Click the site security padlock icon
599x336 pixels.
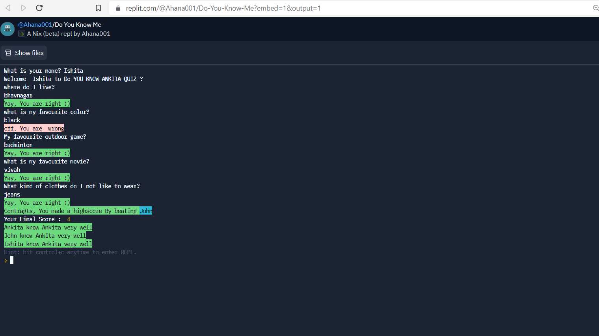117,8
